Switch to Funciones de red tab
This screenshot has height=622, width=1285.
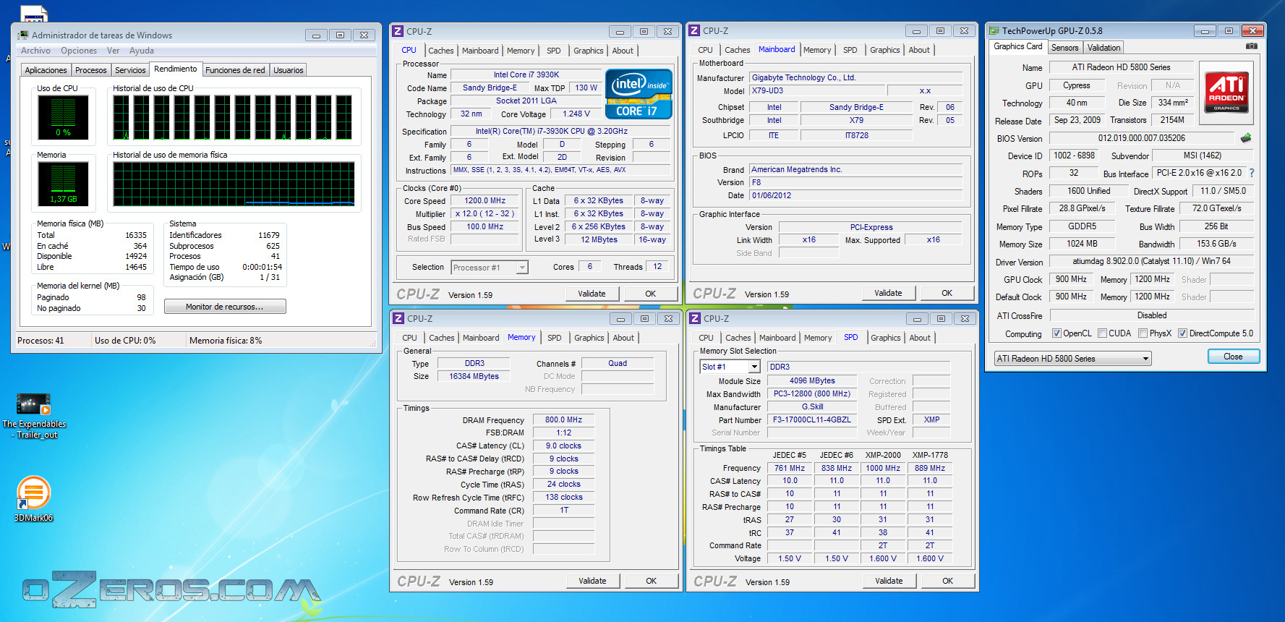point(235,70)
